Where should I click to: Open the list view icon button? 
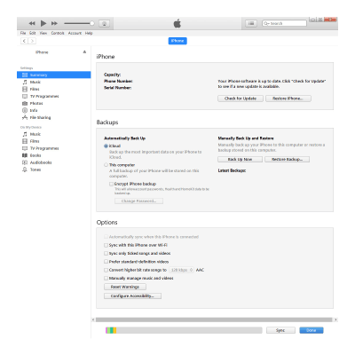click(251, 23)
